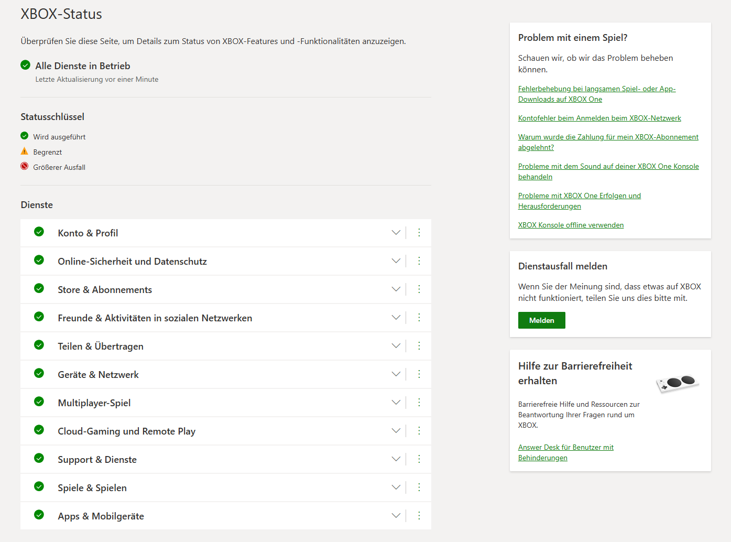Viewport: 731px width, 542px height.
Task: Expand Multiplayer-Spiel chevron
Action: [x=396, y=403]
